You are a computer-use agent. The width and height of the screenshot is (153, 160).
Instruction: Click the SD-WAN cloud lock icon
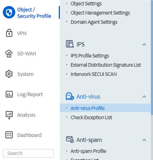[x=9, y=54]
